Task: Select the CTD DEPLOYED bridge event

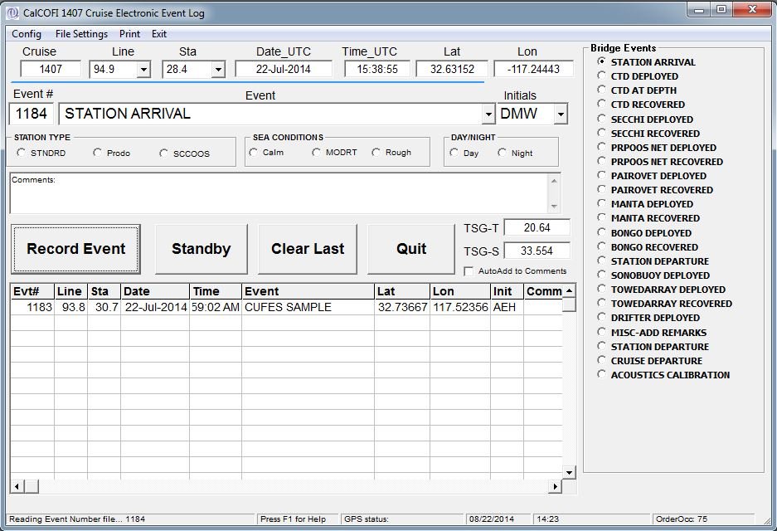Action: click(602, 76)
